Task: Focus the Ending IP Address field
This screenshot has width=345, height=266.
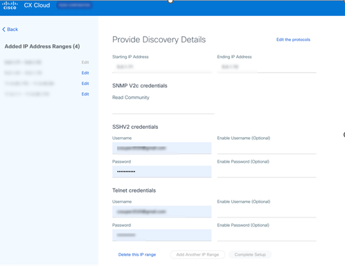Action: pos(267,67)
